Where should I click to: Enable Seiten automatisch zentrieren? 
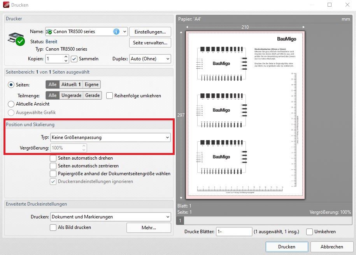pyautogui.click(x=53, y=166)
